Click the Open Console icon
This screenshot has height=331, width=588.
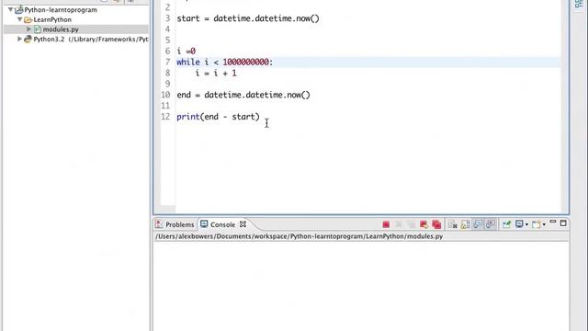pyautogui.click(x=537, y=224)
